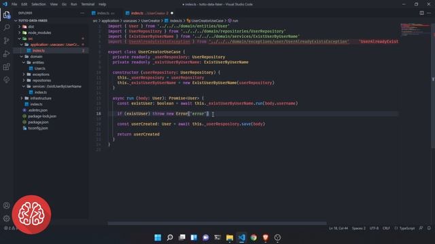Click the editor horizontal scrollbar
The width and height of the screenshot is (435, 244).
[x=217, y=223]
